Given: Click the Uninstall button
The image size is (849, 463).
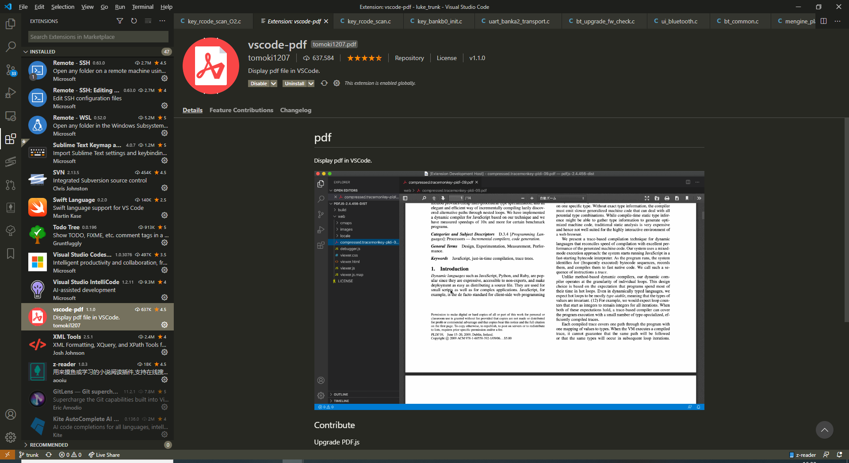Looking at the screenshot, I should point(294,83).
